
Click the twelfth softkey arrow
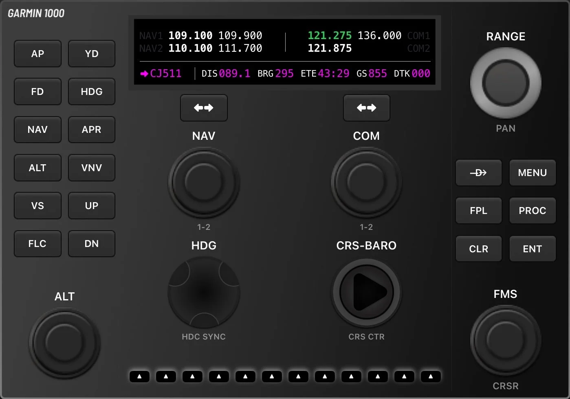[x=431, y=377]
